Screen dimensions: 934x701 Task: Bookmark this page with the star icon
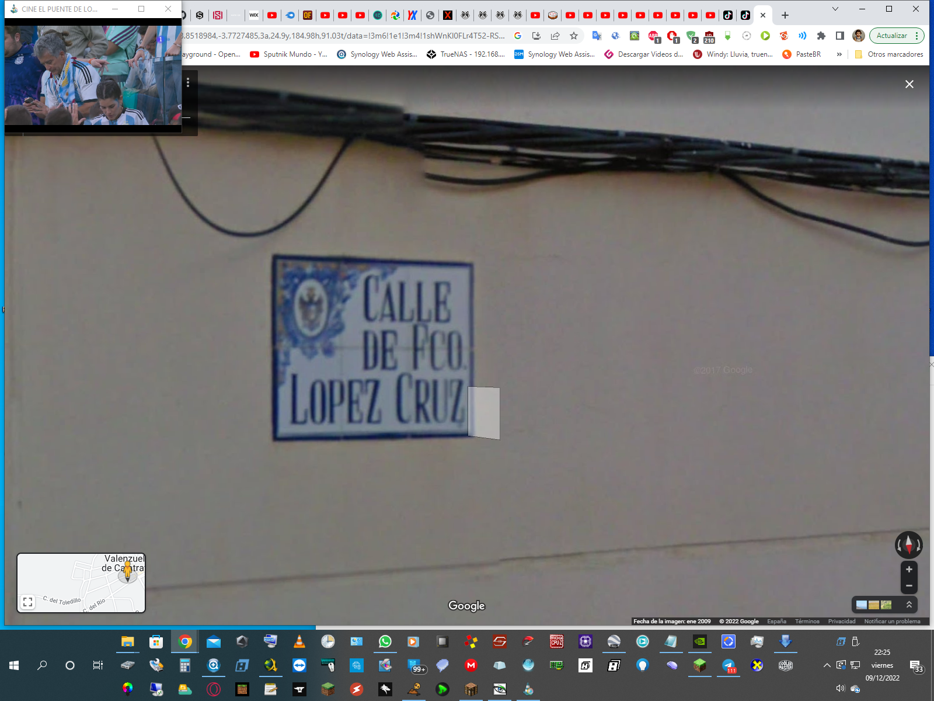[x=574, y=36]
